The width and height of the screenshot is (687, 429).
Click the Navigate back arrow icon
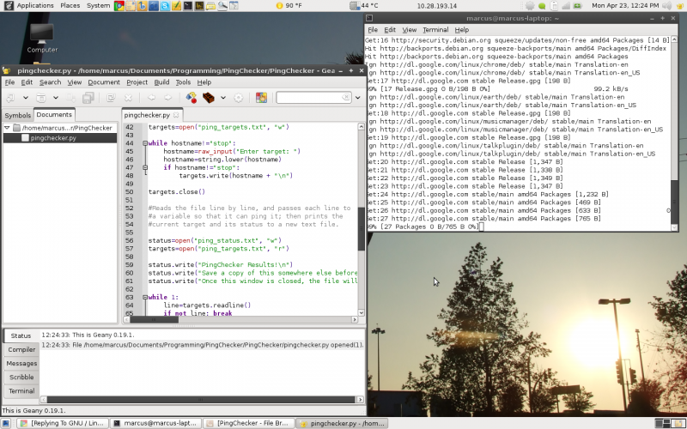point(152,98)
